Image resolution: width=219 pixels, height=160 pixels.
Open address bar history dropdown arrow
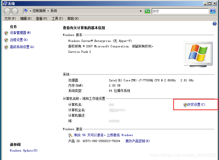(x=141, y=11)
